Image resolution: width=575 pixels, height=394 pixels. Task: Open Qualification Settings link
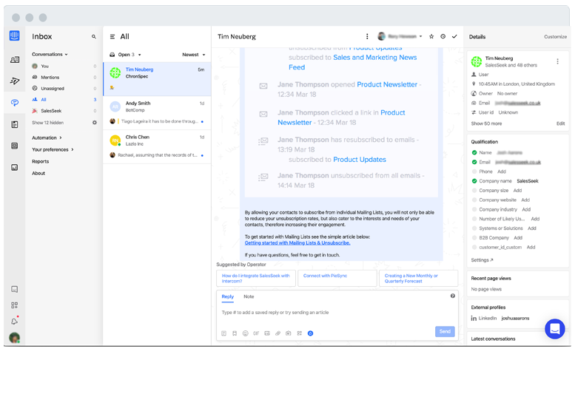(482, 260)
